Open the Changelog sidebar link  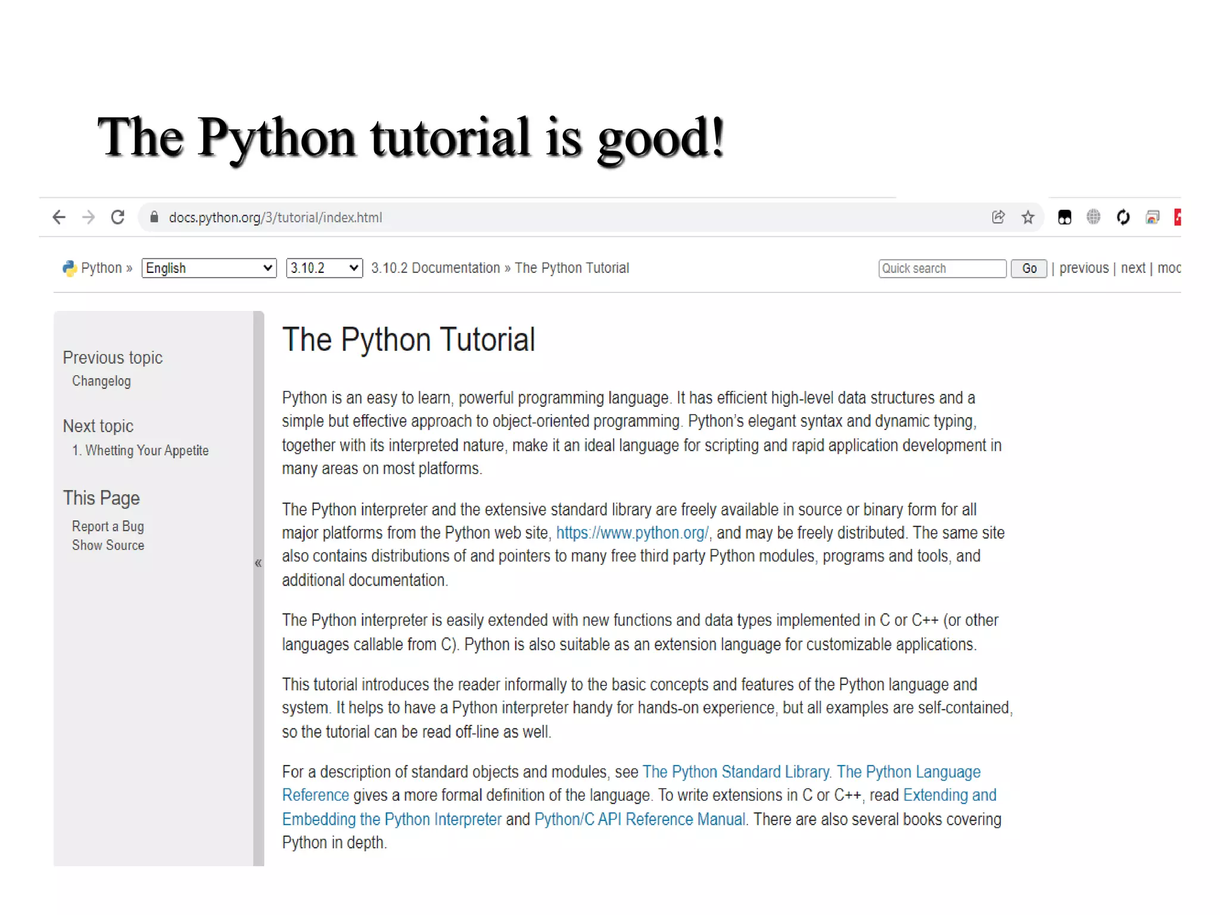point(101,381)
